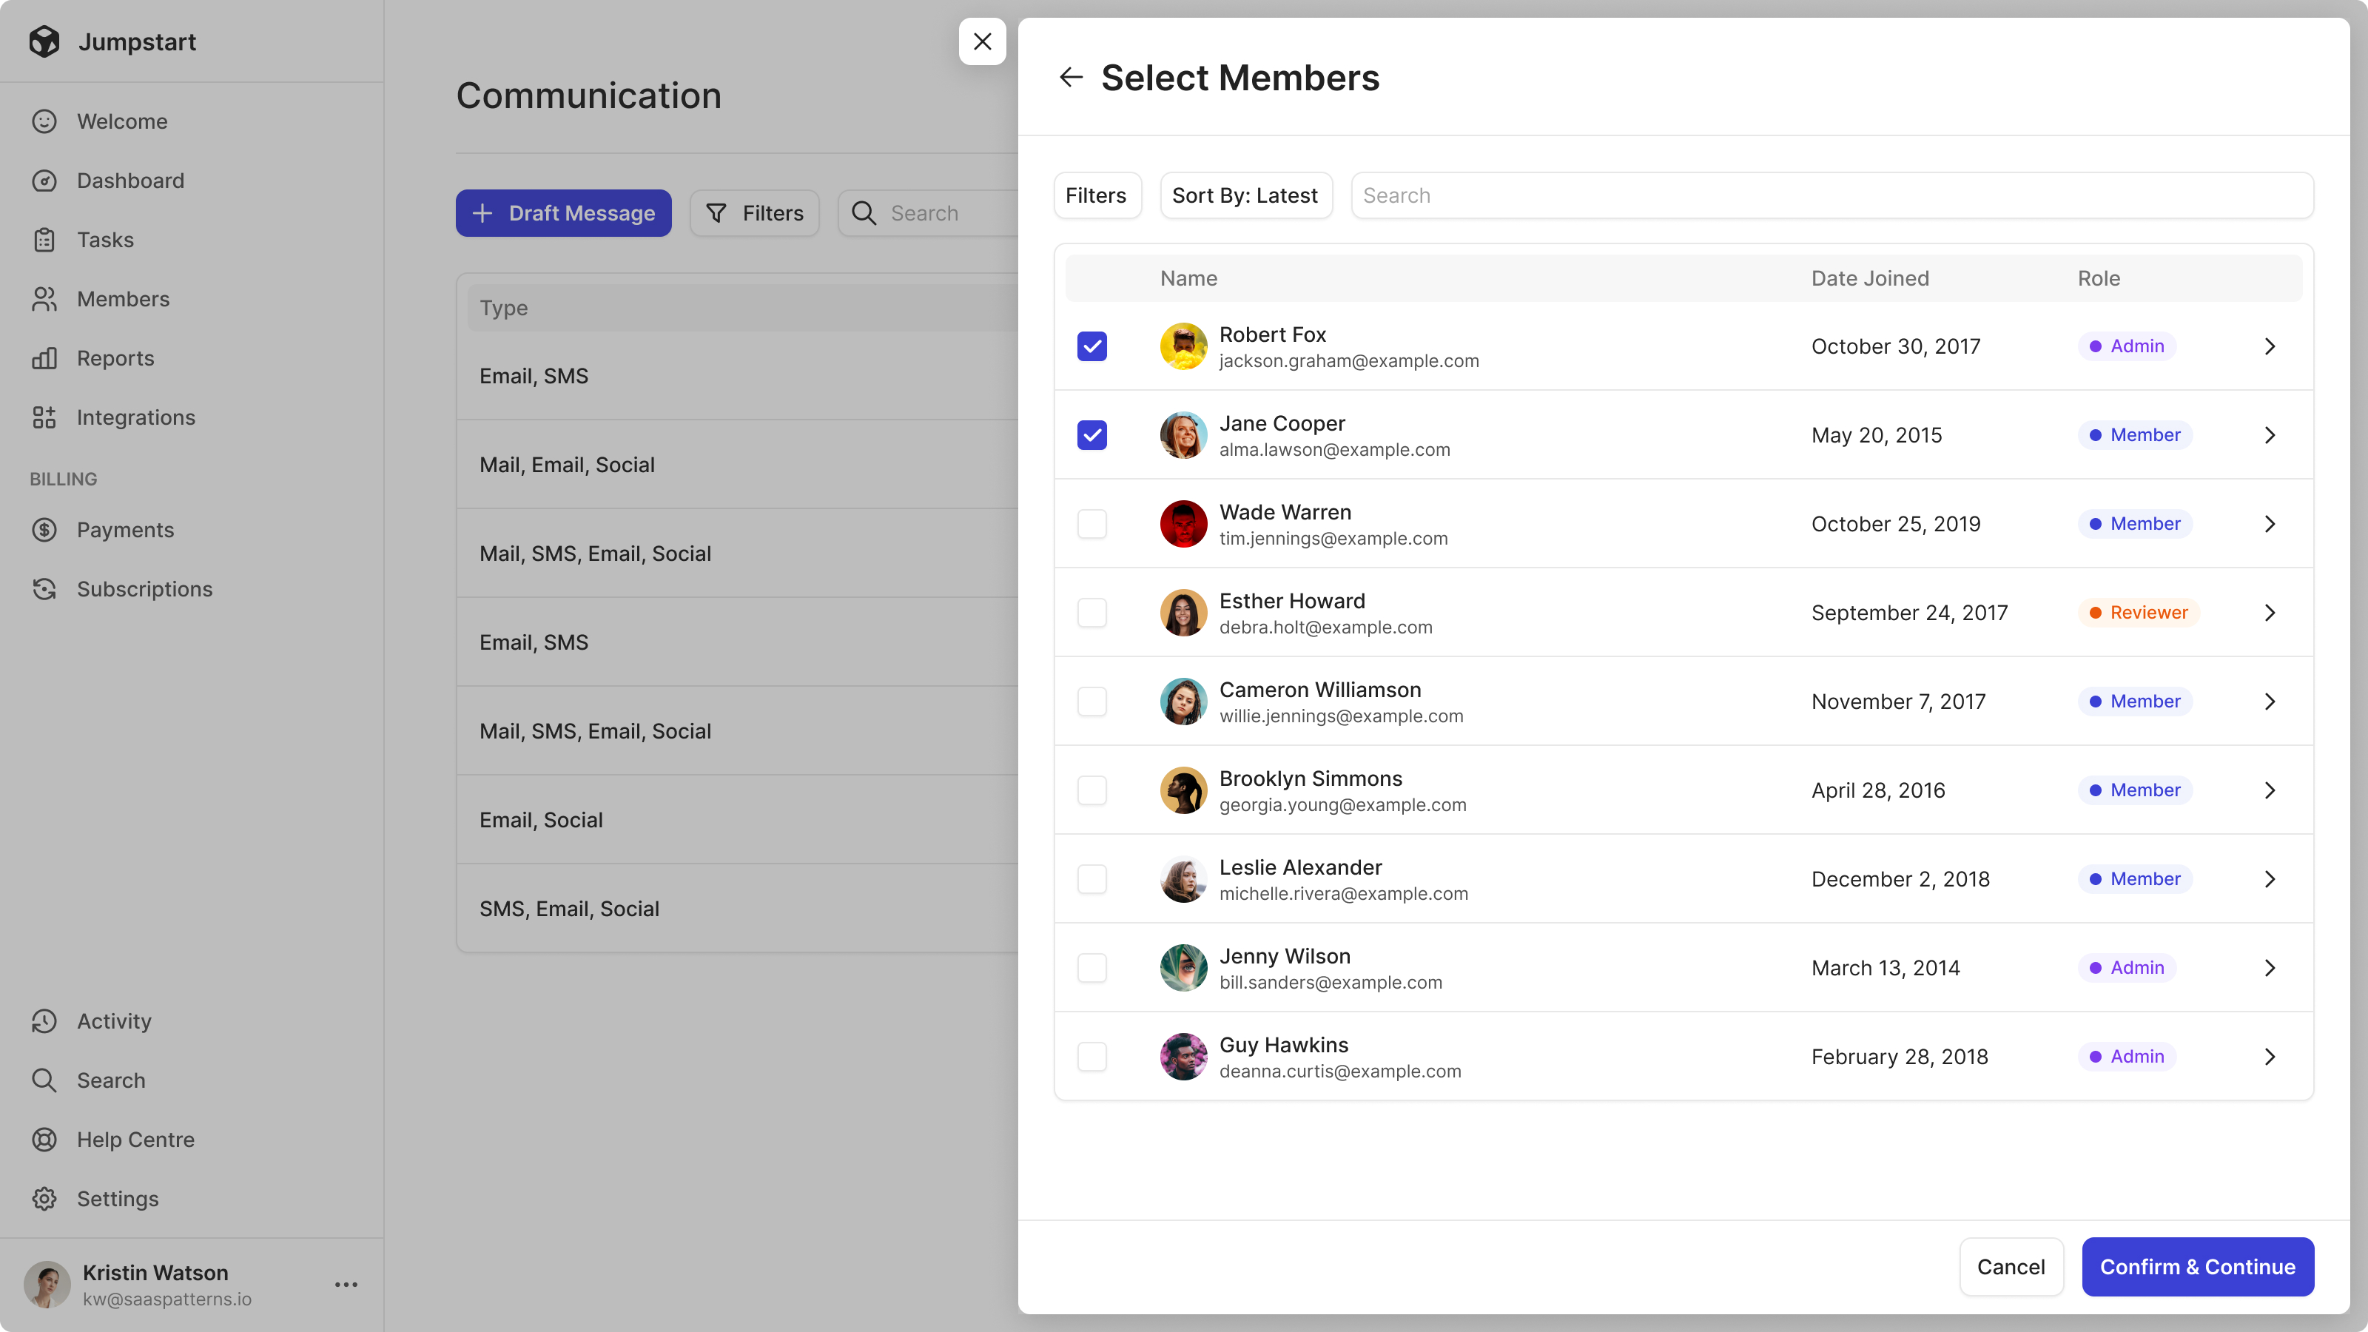The width and height of the screenshot is (2368, 1332).
Task: Enable checkbox for Wade Warren
Action: coord(1091,524)
